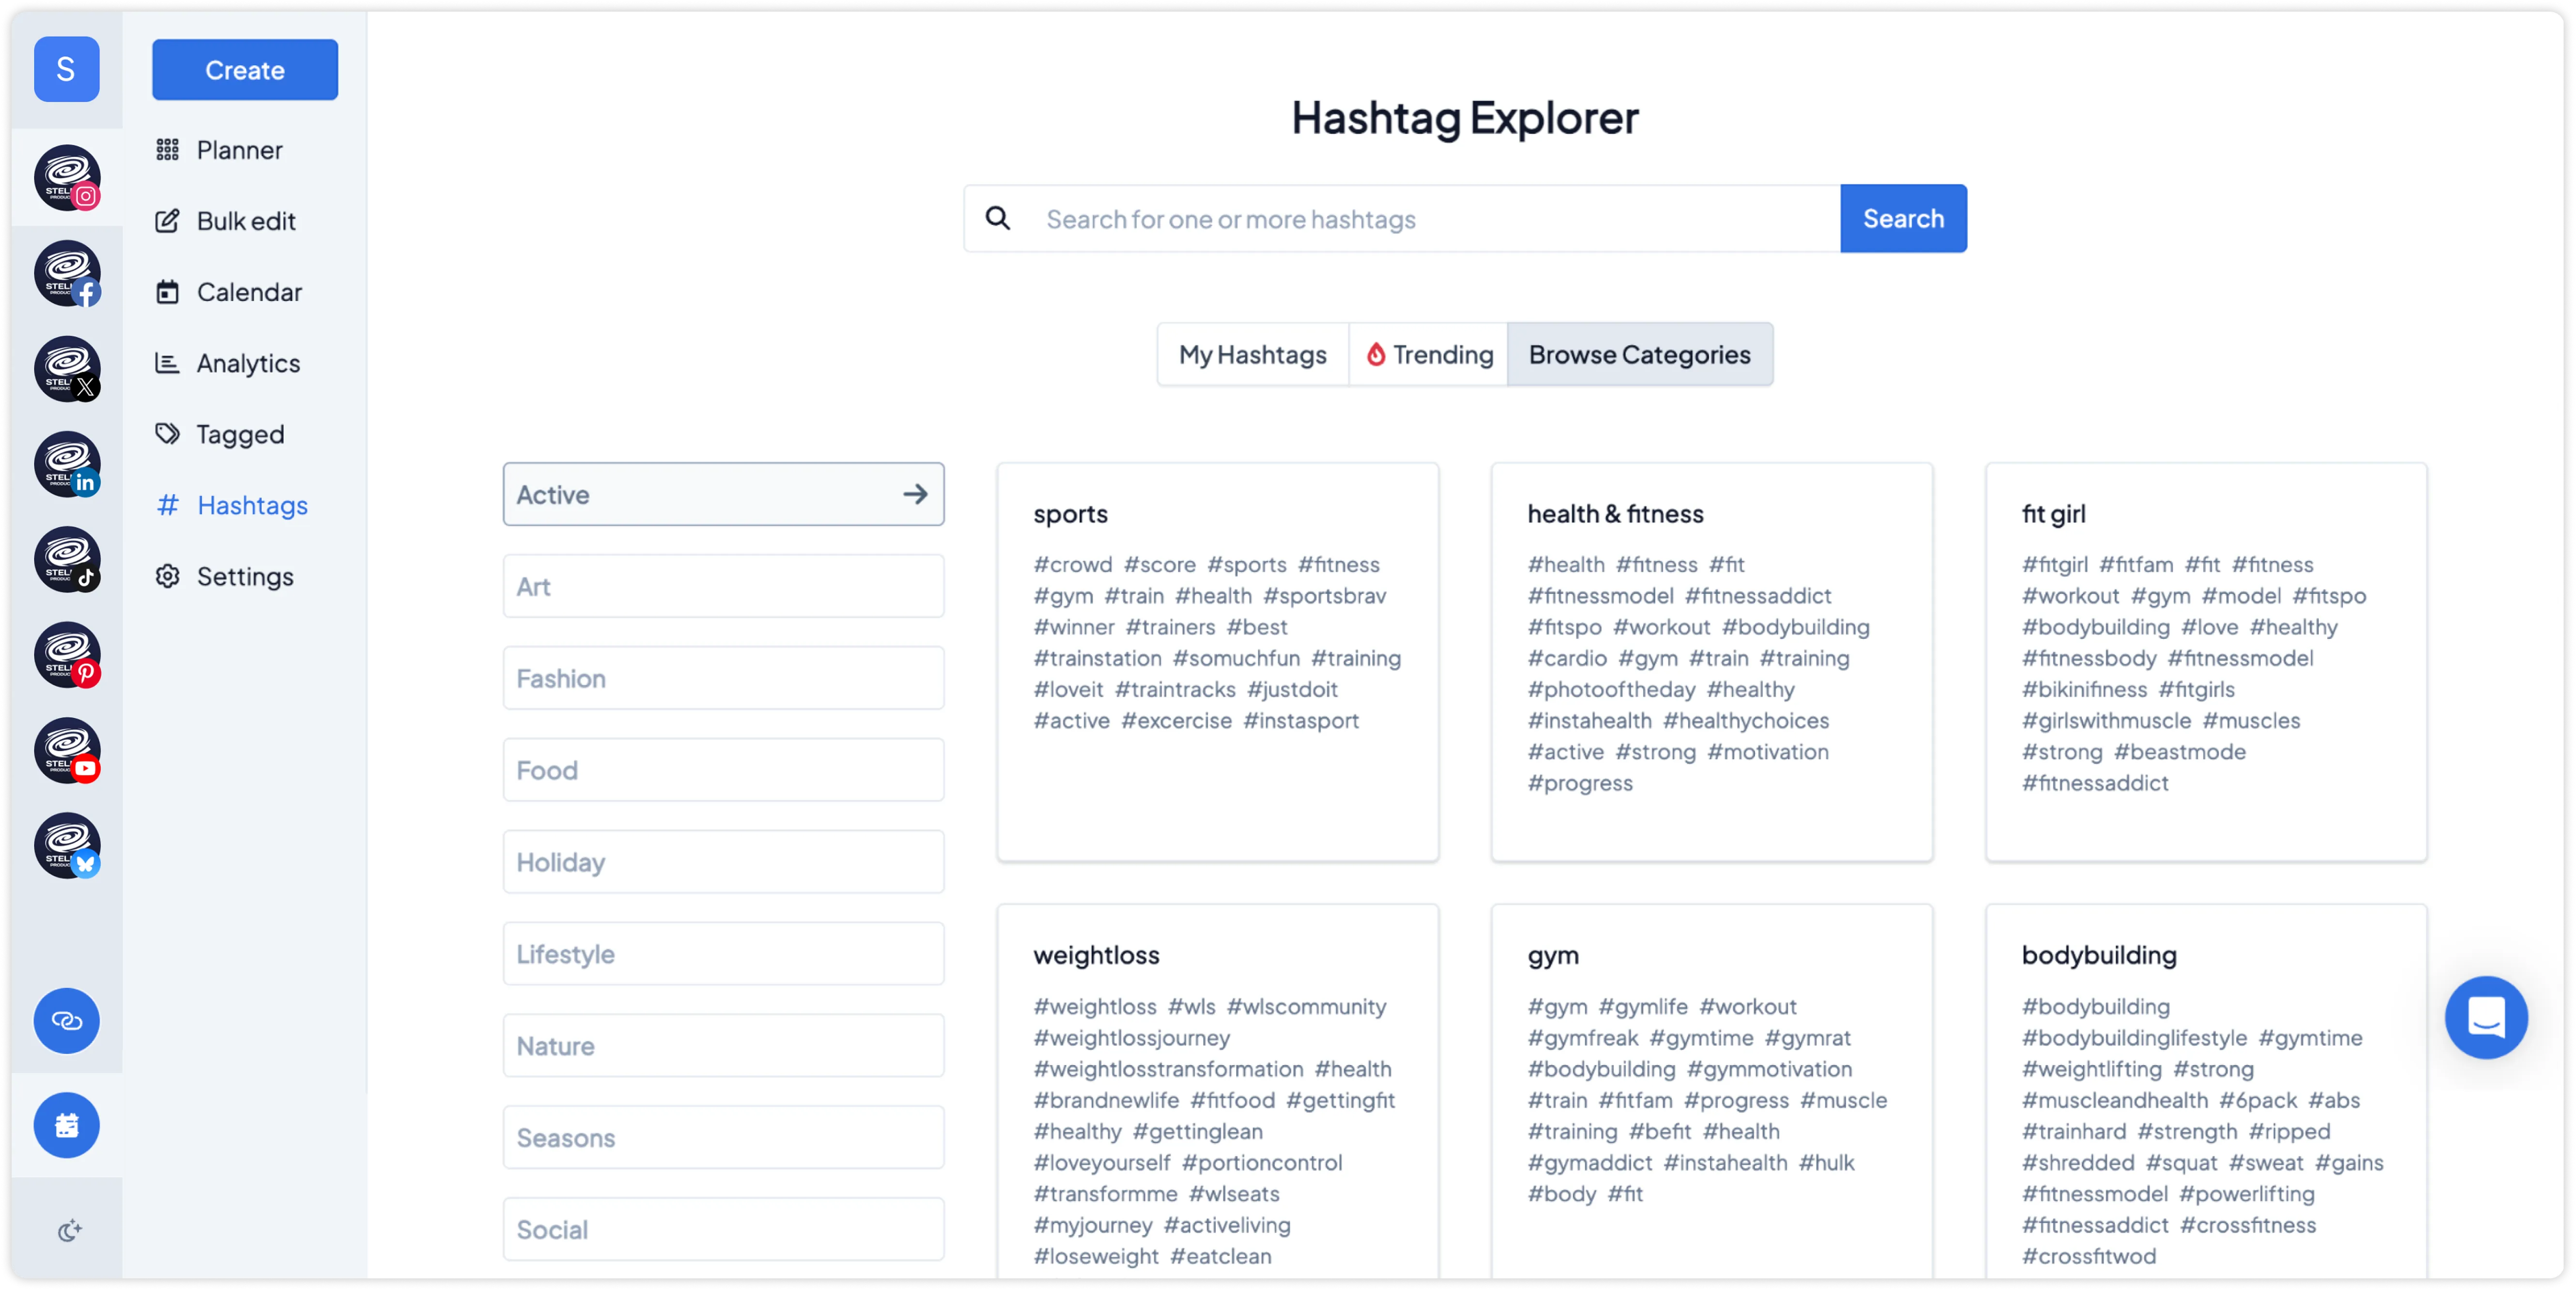Image resolution: width=2576 pixels, height=1290 pixels.
Task: Click the Analytics chart icon
Action: [167, 363]
